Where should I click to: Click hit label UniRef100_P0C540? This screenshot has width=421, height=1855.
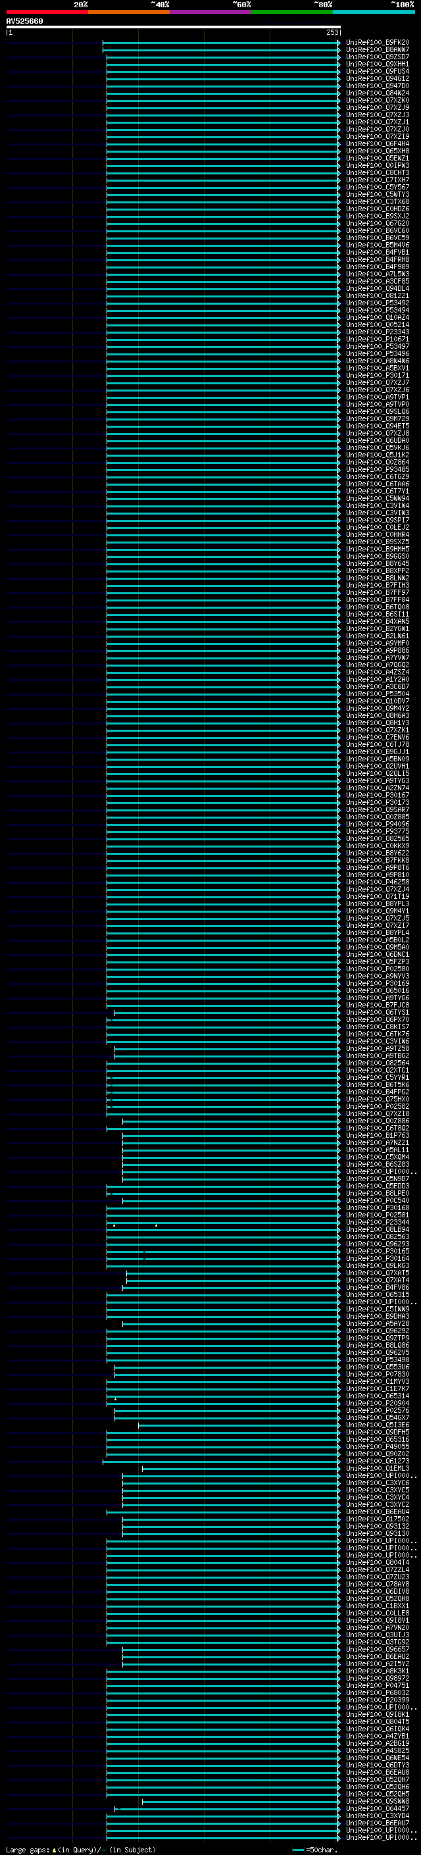click(378, 1200)
